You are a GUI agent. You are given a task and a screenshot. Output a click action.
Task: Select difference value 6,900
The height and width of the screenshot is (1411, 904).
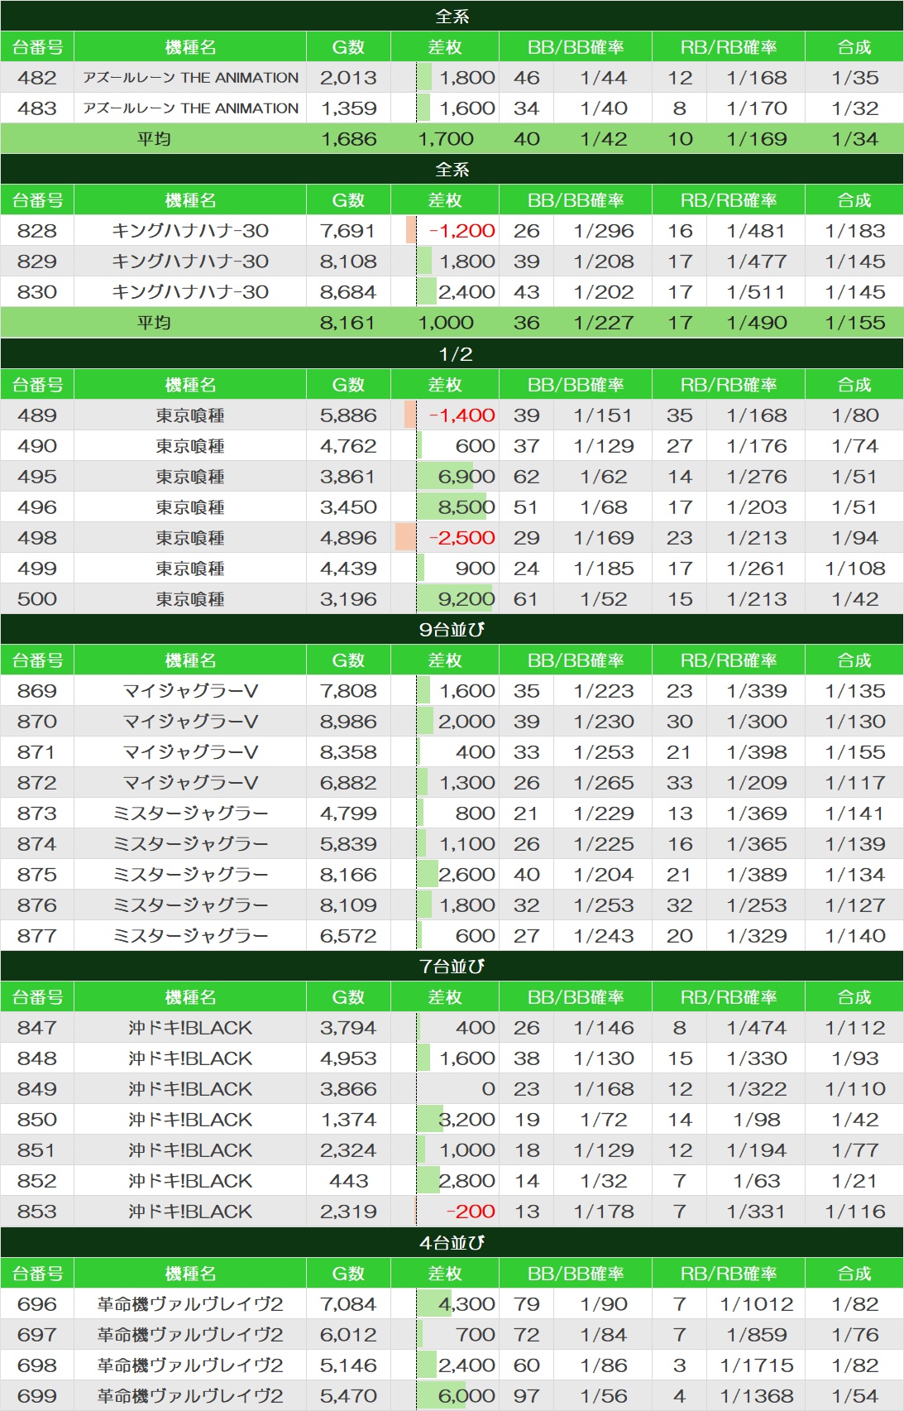click(x=466, y=477)
